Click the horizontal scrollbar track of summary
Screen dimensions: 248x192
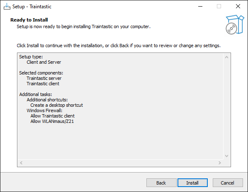click(x=120, y=163)
